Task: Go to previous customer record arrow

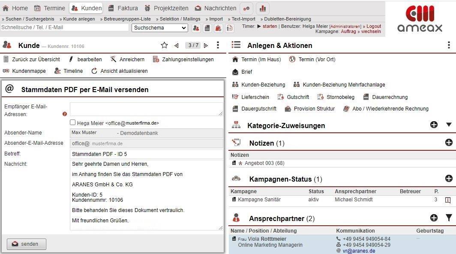Action: pyautogui.click(x=176, y=45)
